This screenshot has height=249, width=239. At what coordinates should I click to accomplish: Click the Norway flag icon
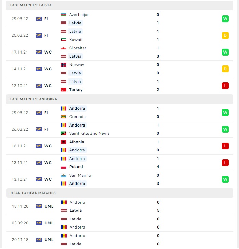click(x=64, y=65)
